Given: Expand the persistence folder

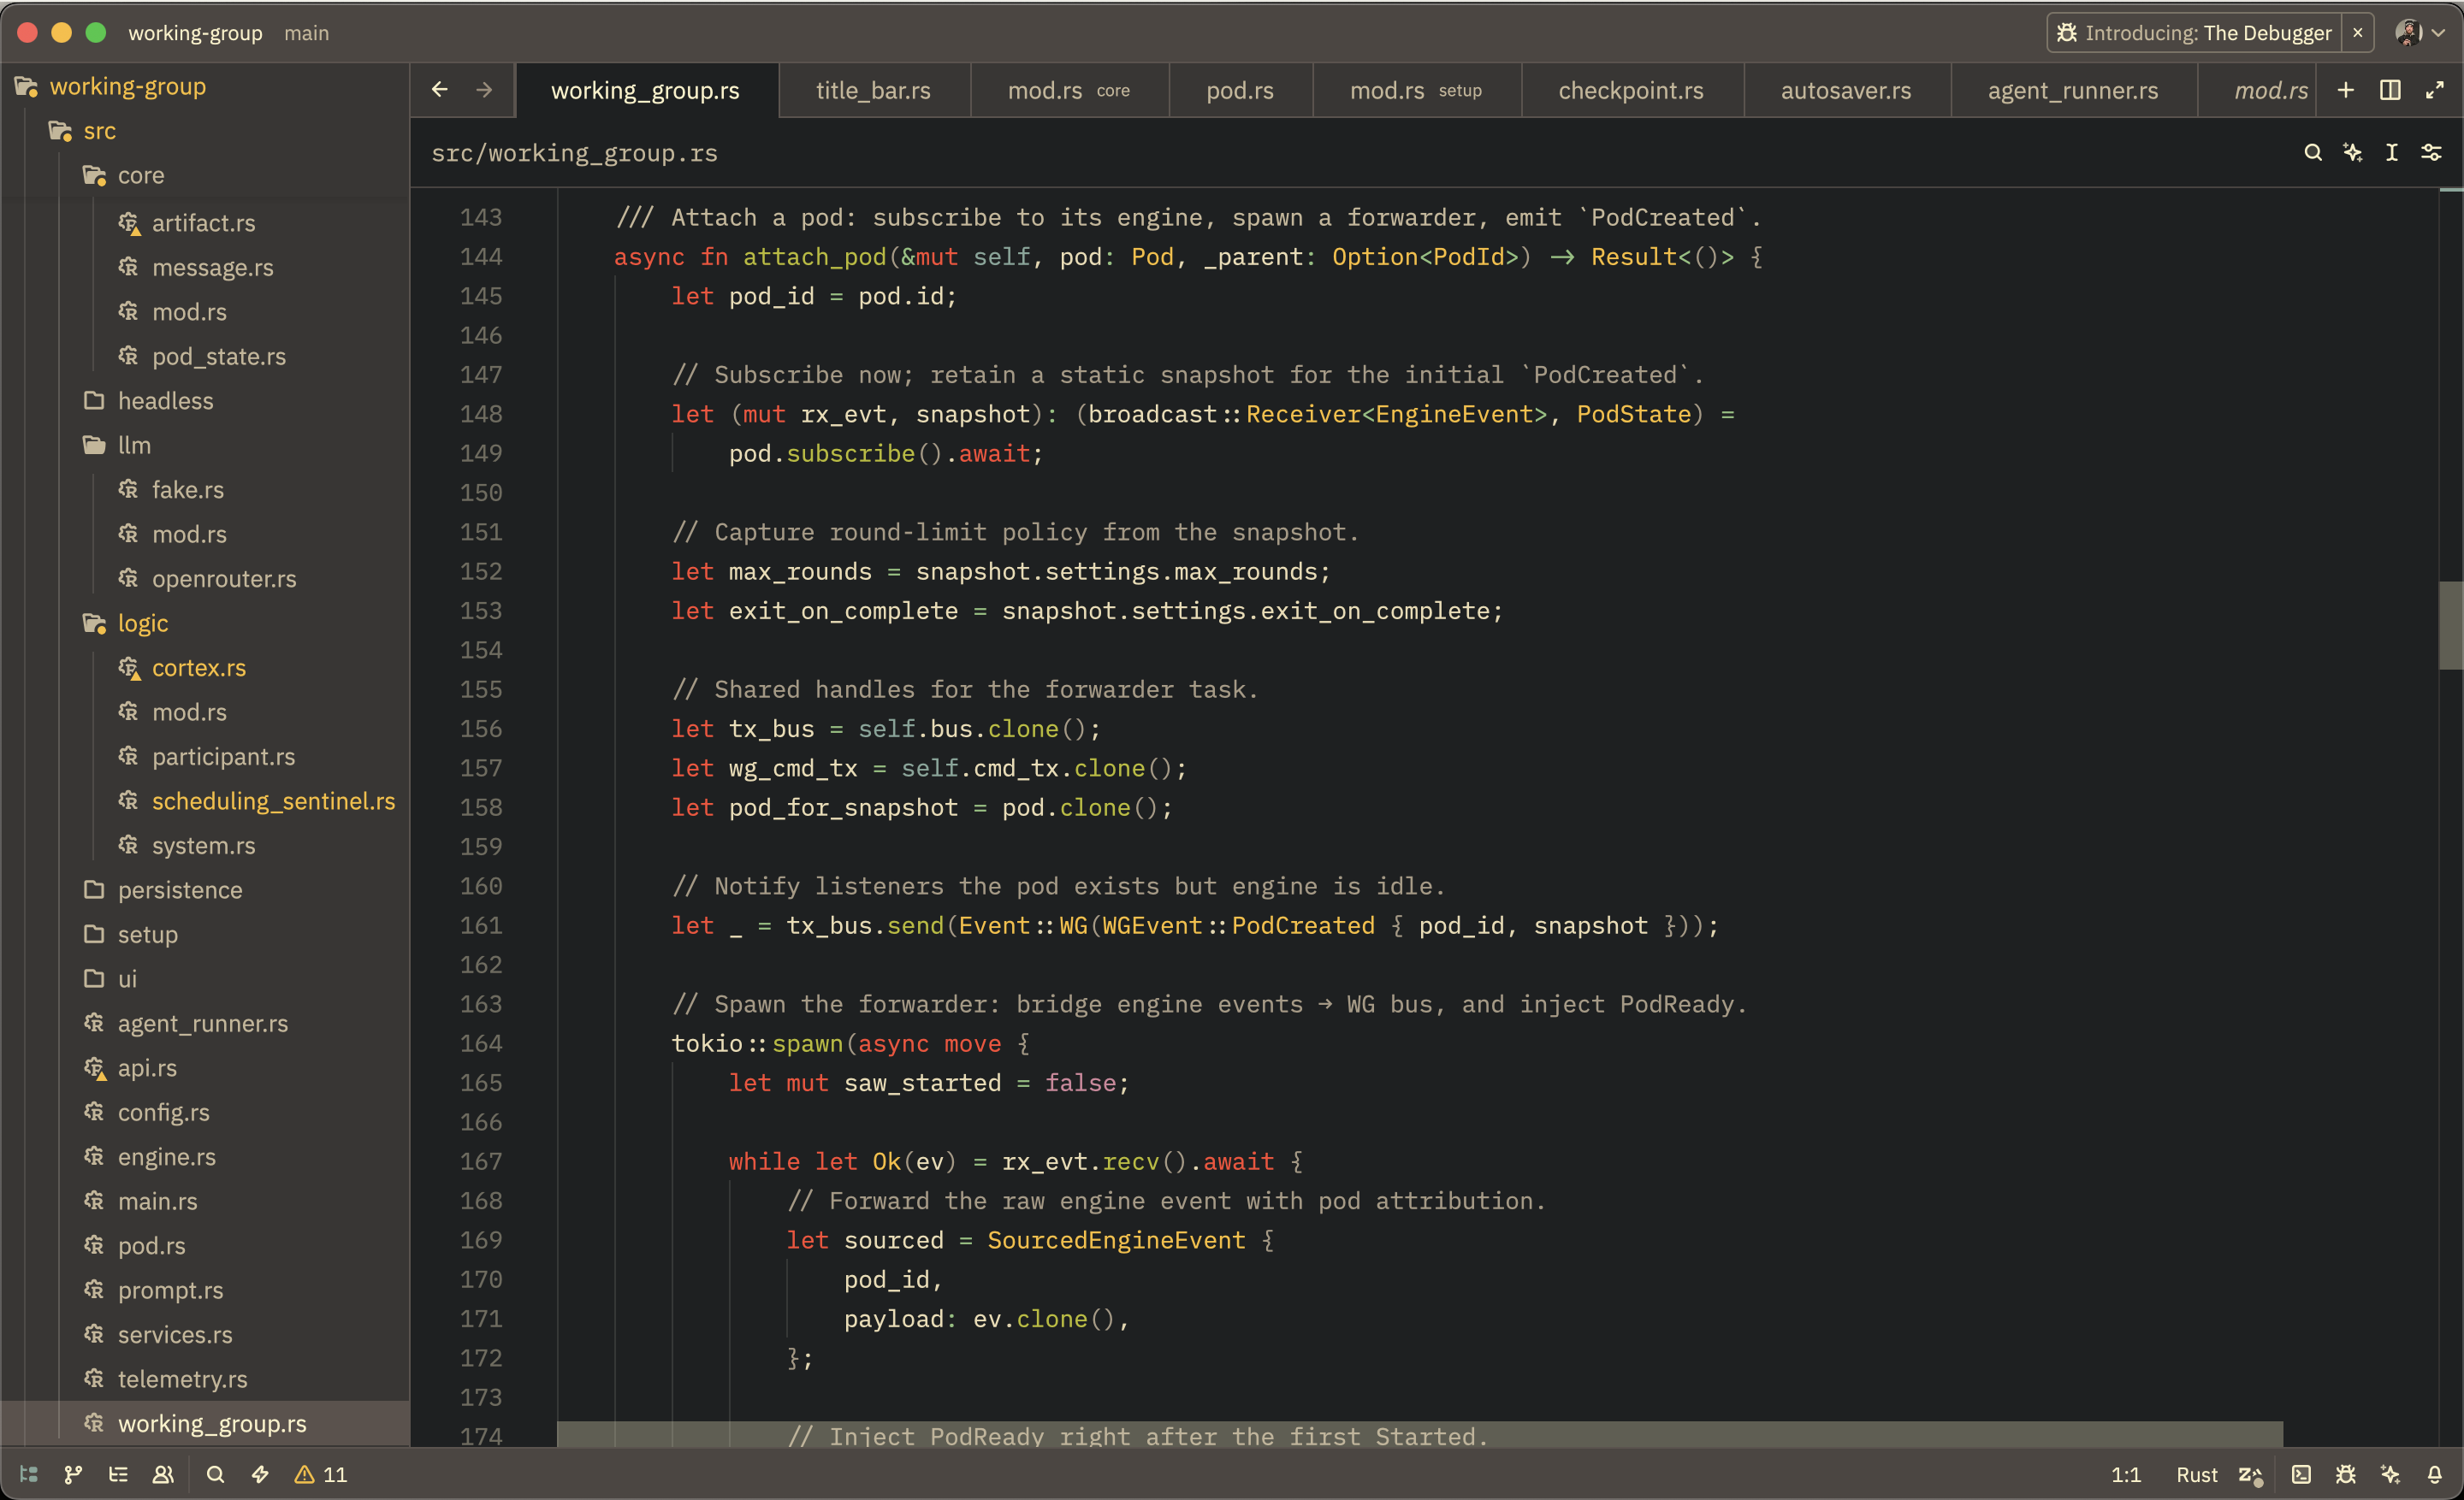Looking at the screenshot, I should click(179, 889).
